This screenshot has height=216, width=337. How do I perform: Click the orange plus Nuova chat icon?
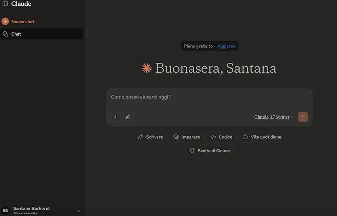(x=5, y=21)
